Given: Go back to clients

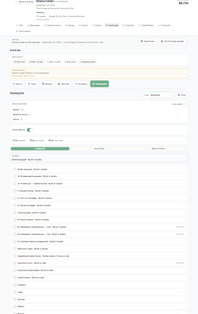Looking at the screenshot, I should pyautogui.click(x=25, y=2).
